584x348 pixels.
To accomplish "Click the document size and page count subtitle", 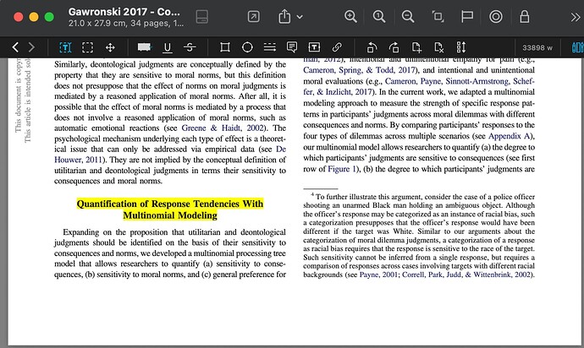I will (x=126, y=23).
